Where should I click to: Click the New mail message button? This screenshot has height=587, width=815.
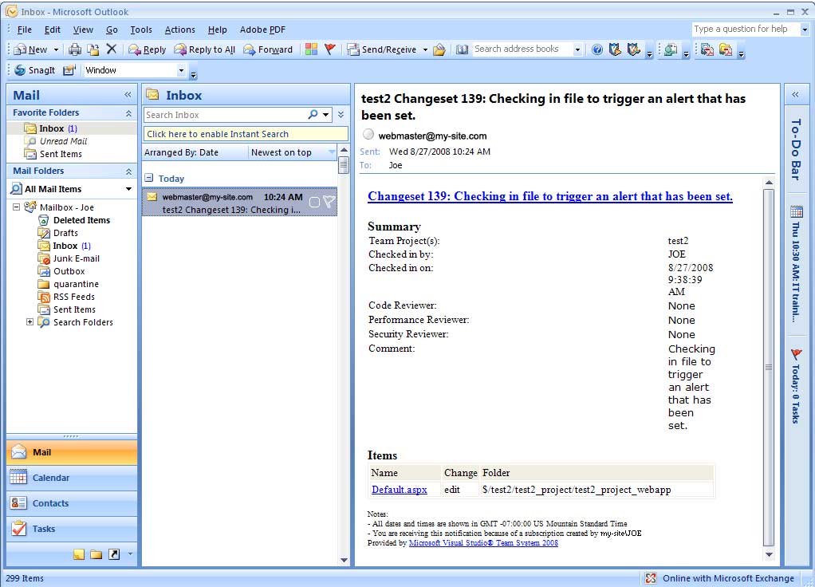point(30,49)
